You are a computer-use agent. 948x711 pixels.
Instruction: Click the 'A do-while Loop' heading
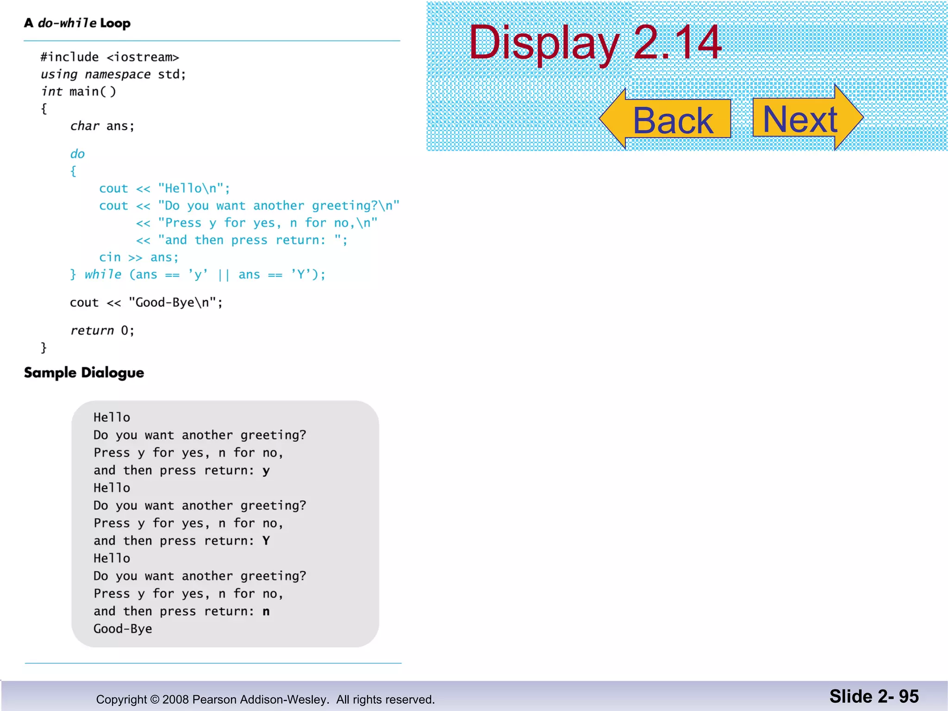click(77, 23)
